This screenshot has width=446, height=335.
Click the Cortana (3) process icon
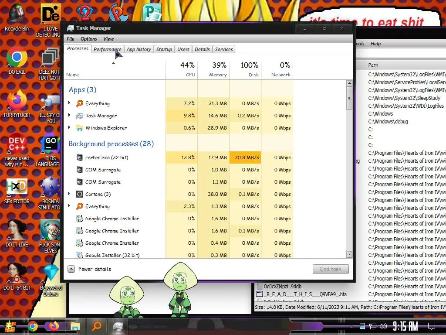80,194
